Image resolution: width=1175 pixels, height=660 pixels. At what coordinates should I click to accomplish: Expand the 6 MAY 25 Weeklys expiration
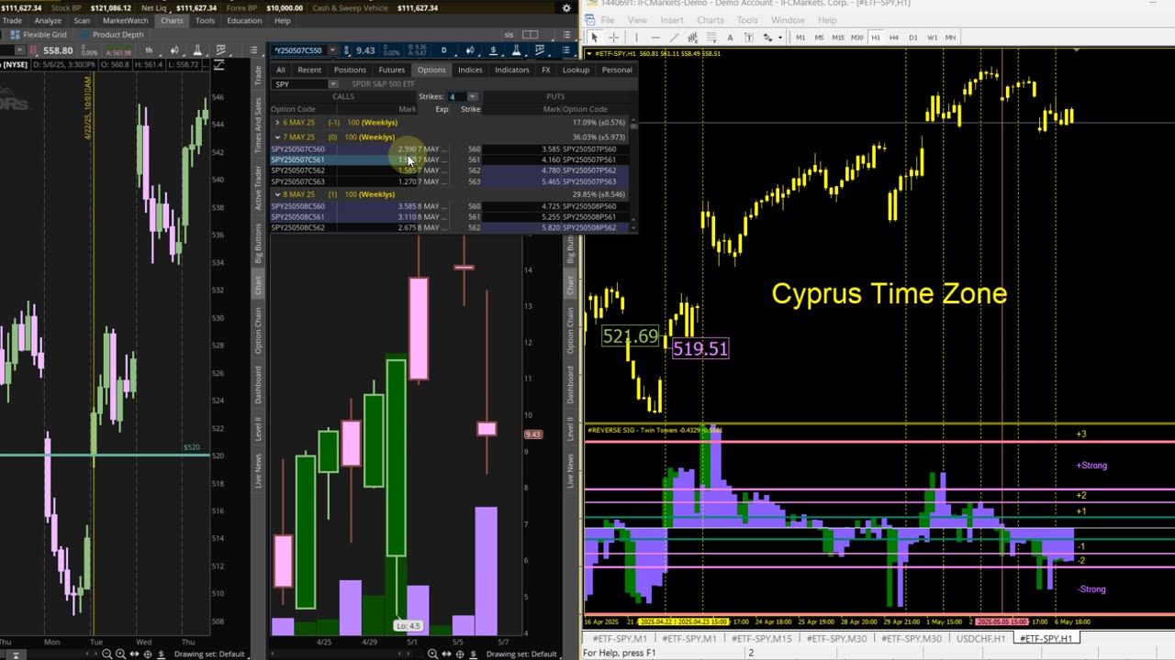click(277, 122)
